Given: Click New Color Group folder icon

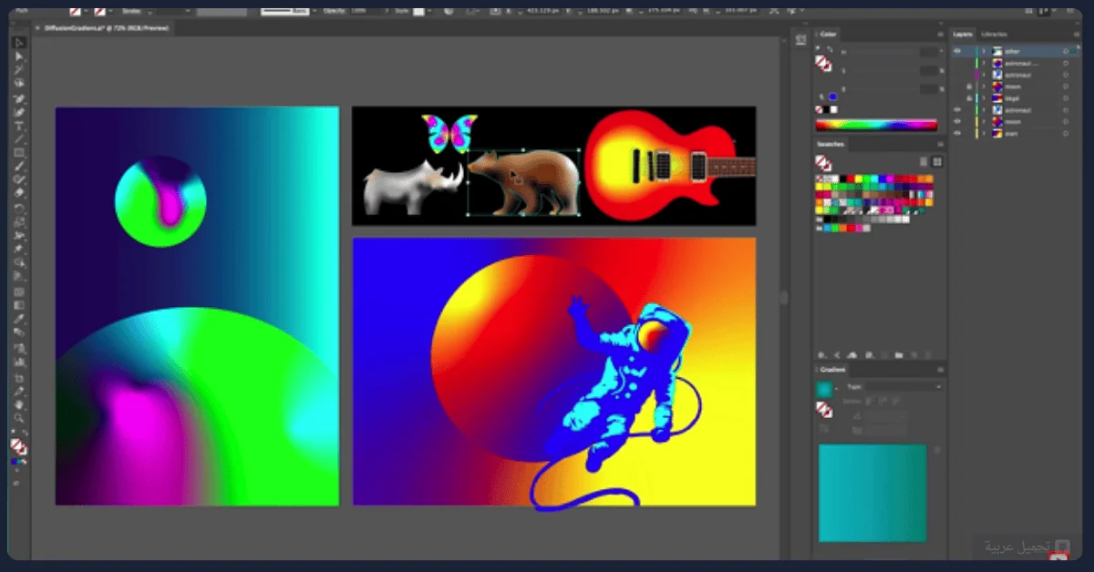Looking at the screenshot, I should 899,354.
